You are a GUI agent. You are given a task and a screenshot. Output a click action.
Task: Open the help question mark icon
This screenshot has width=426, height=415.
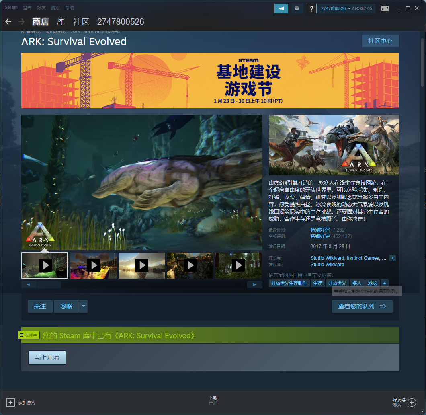(311, 9)
